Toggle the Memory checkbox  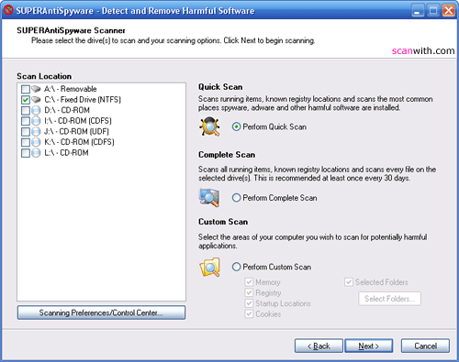[249, 282]
